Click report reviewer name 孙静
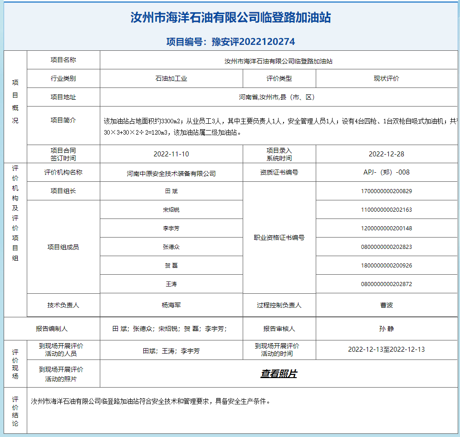 (386, 329)
